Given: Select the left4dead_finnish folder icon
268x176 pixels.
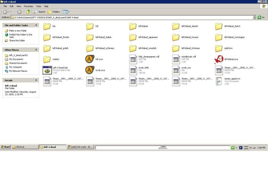Looking at the screenshot, I should click(47, 37).
